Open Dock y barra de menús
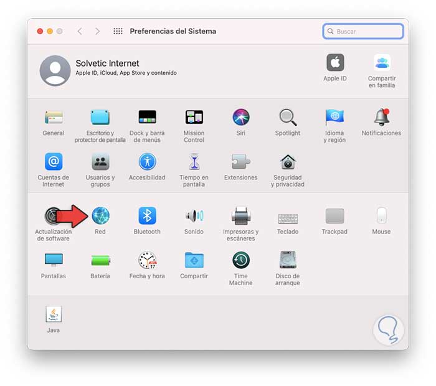436x386 pixels. click(x=147, y=117)
